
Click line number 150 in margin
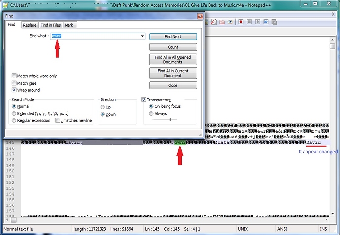(10, 171)
